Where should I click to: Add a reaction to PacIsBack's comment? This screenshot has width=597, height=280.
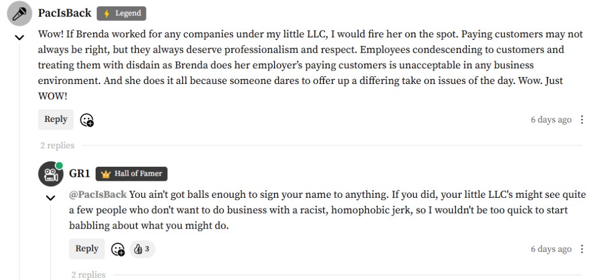(87, 120)
